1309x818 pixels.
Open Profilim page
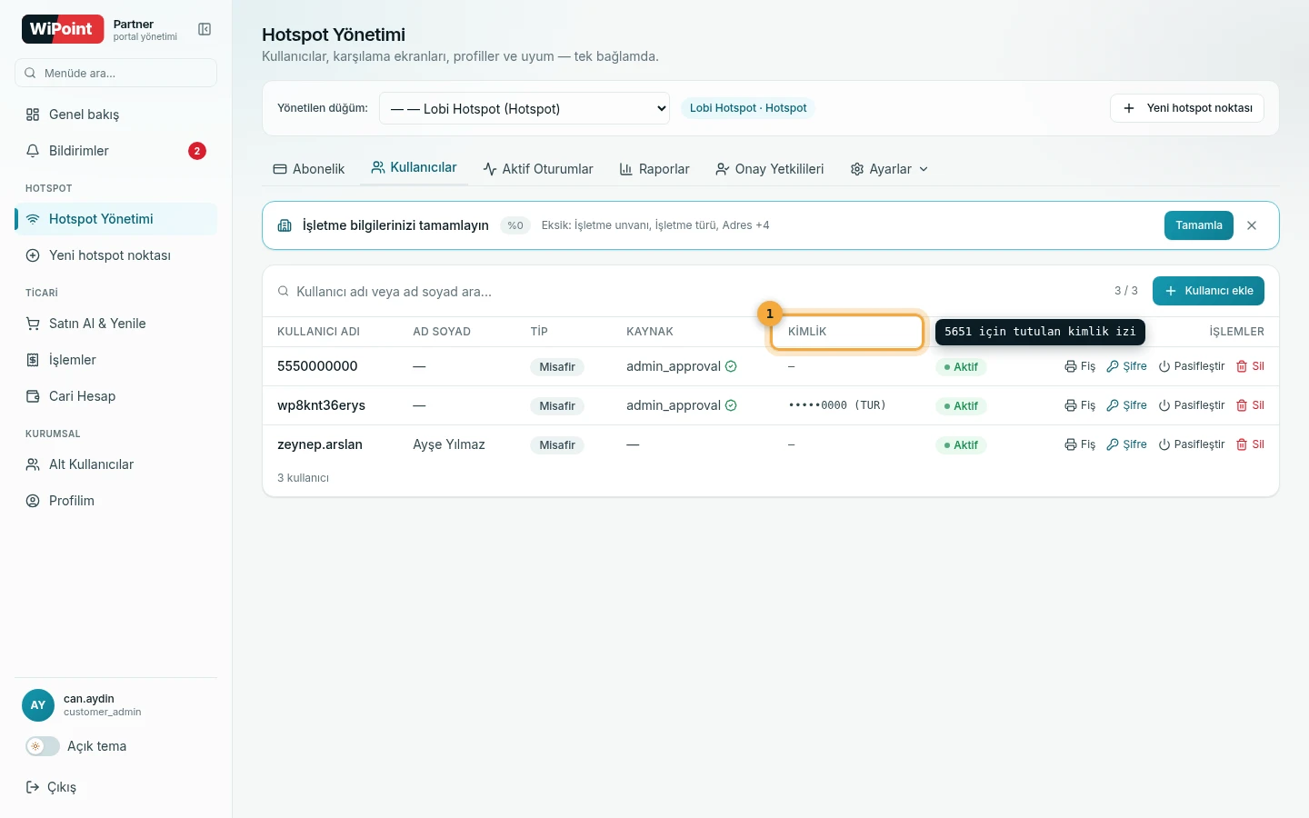coord(115,501)
